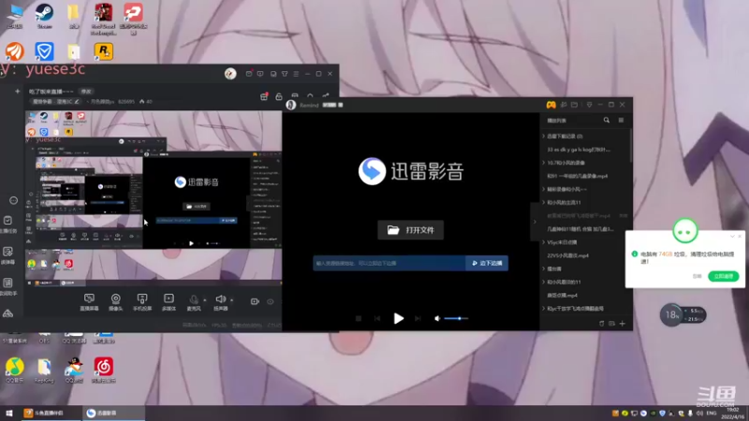Open the playlist menu icon

pyautogui.click(x=621, y=121)
